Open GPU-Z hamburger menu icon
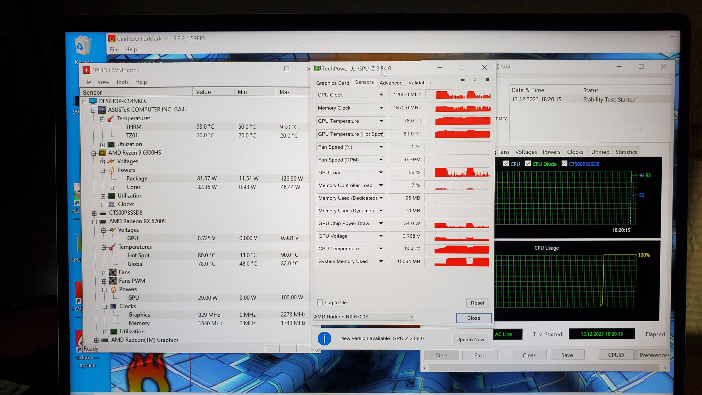This screenshot has height=395, width=702. click(x=487, y=80)
